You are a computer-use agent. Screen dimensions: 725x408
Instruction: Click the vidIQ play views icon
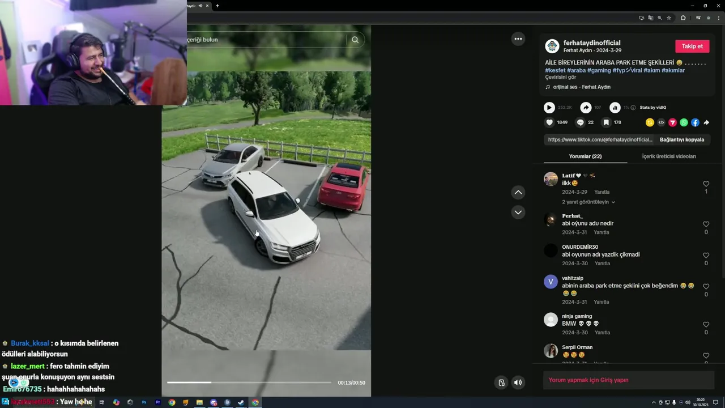pos(549,108)
